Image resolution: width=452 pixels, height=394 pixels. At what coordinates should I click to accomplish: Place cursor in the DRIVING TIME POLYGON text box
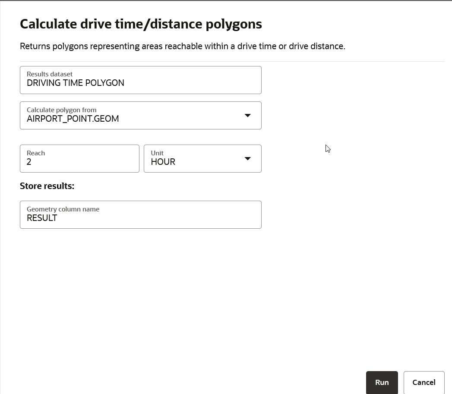140,82
